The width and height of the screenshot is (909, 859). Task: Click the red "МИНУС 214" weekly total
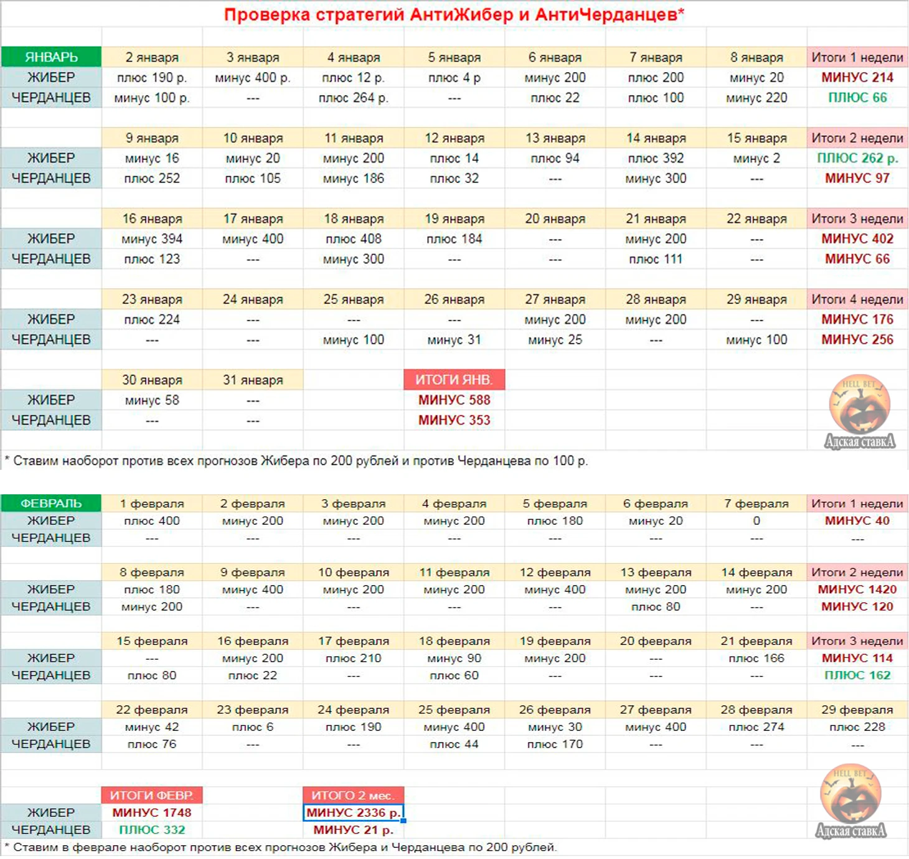[857, 78]
